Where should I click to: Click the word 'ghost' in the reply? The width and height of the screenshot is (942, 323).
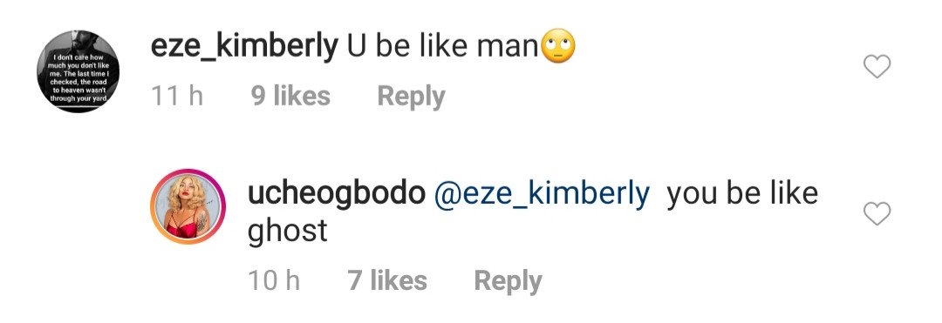287,232
